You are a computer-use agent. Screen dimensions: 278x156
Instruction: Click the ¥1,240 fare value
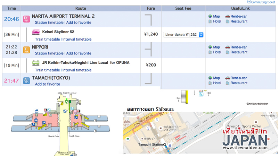(x=151, y=34)
